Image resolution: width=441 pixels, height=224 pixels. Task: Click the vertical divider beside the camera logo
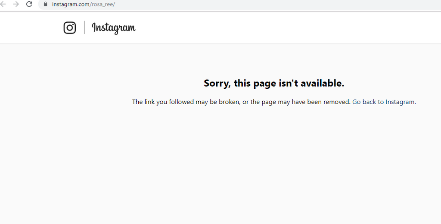tap(85, 27)
